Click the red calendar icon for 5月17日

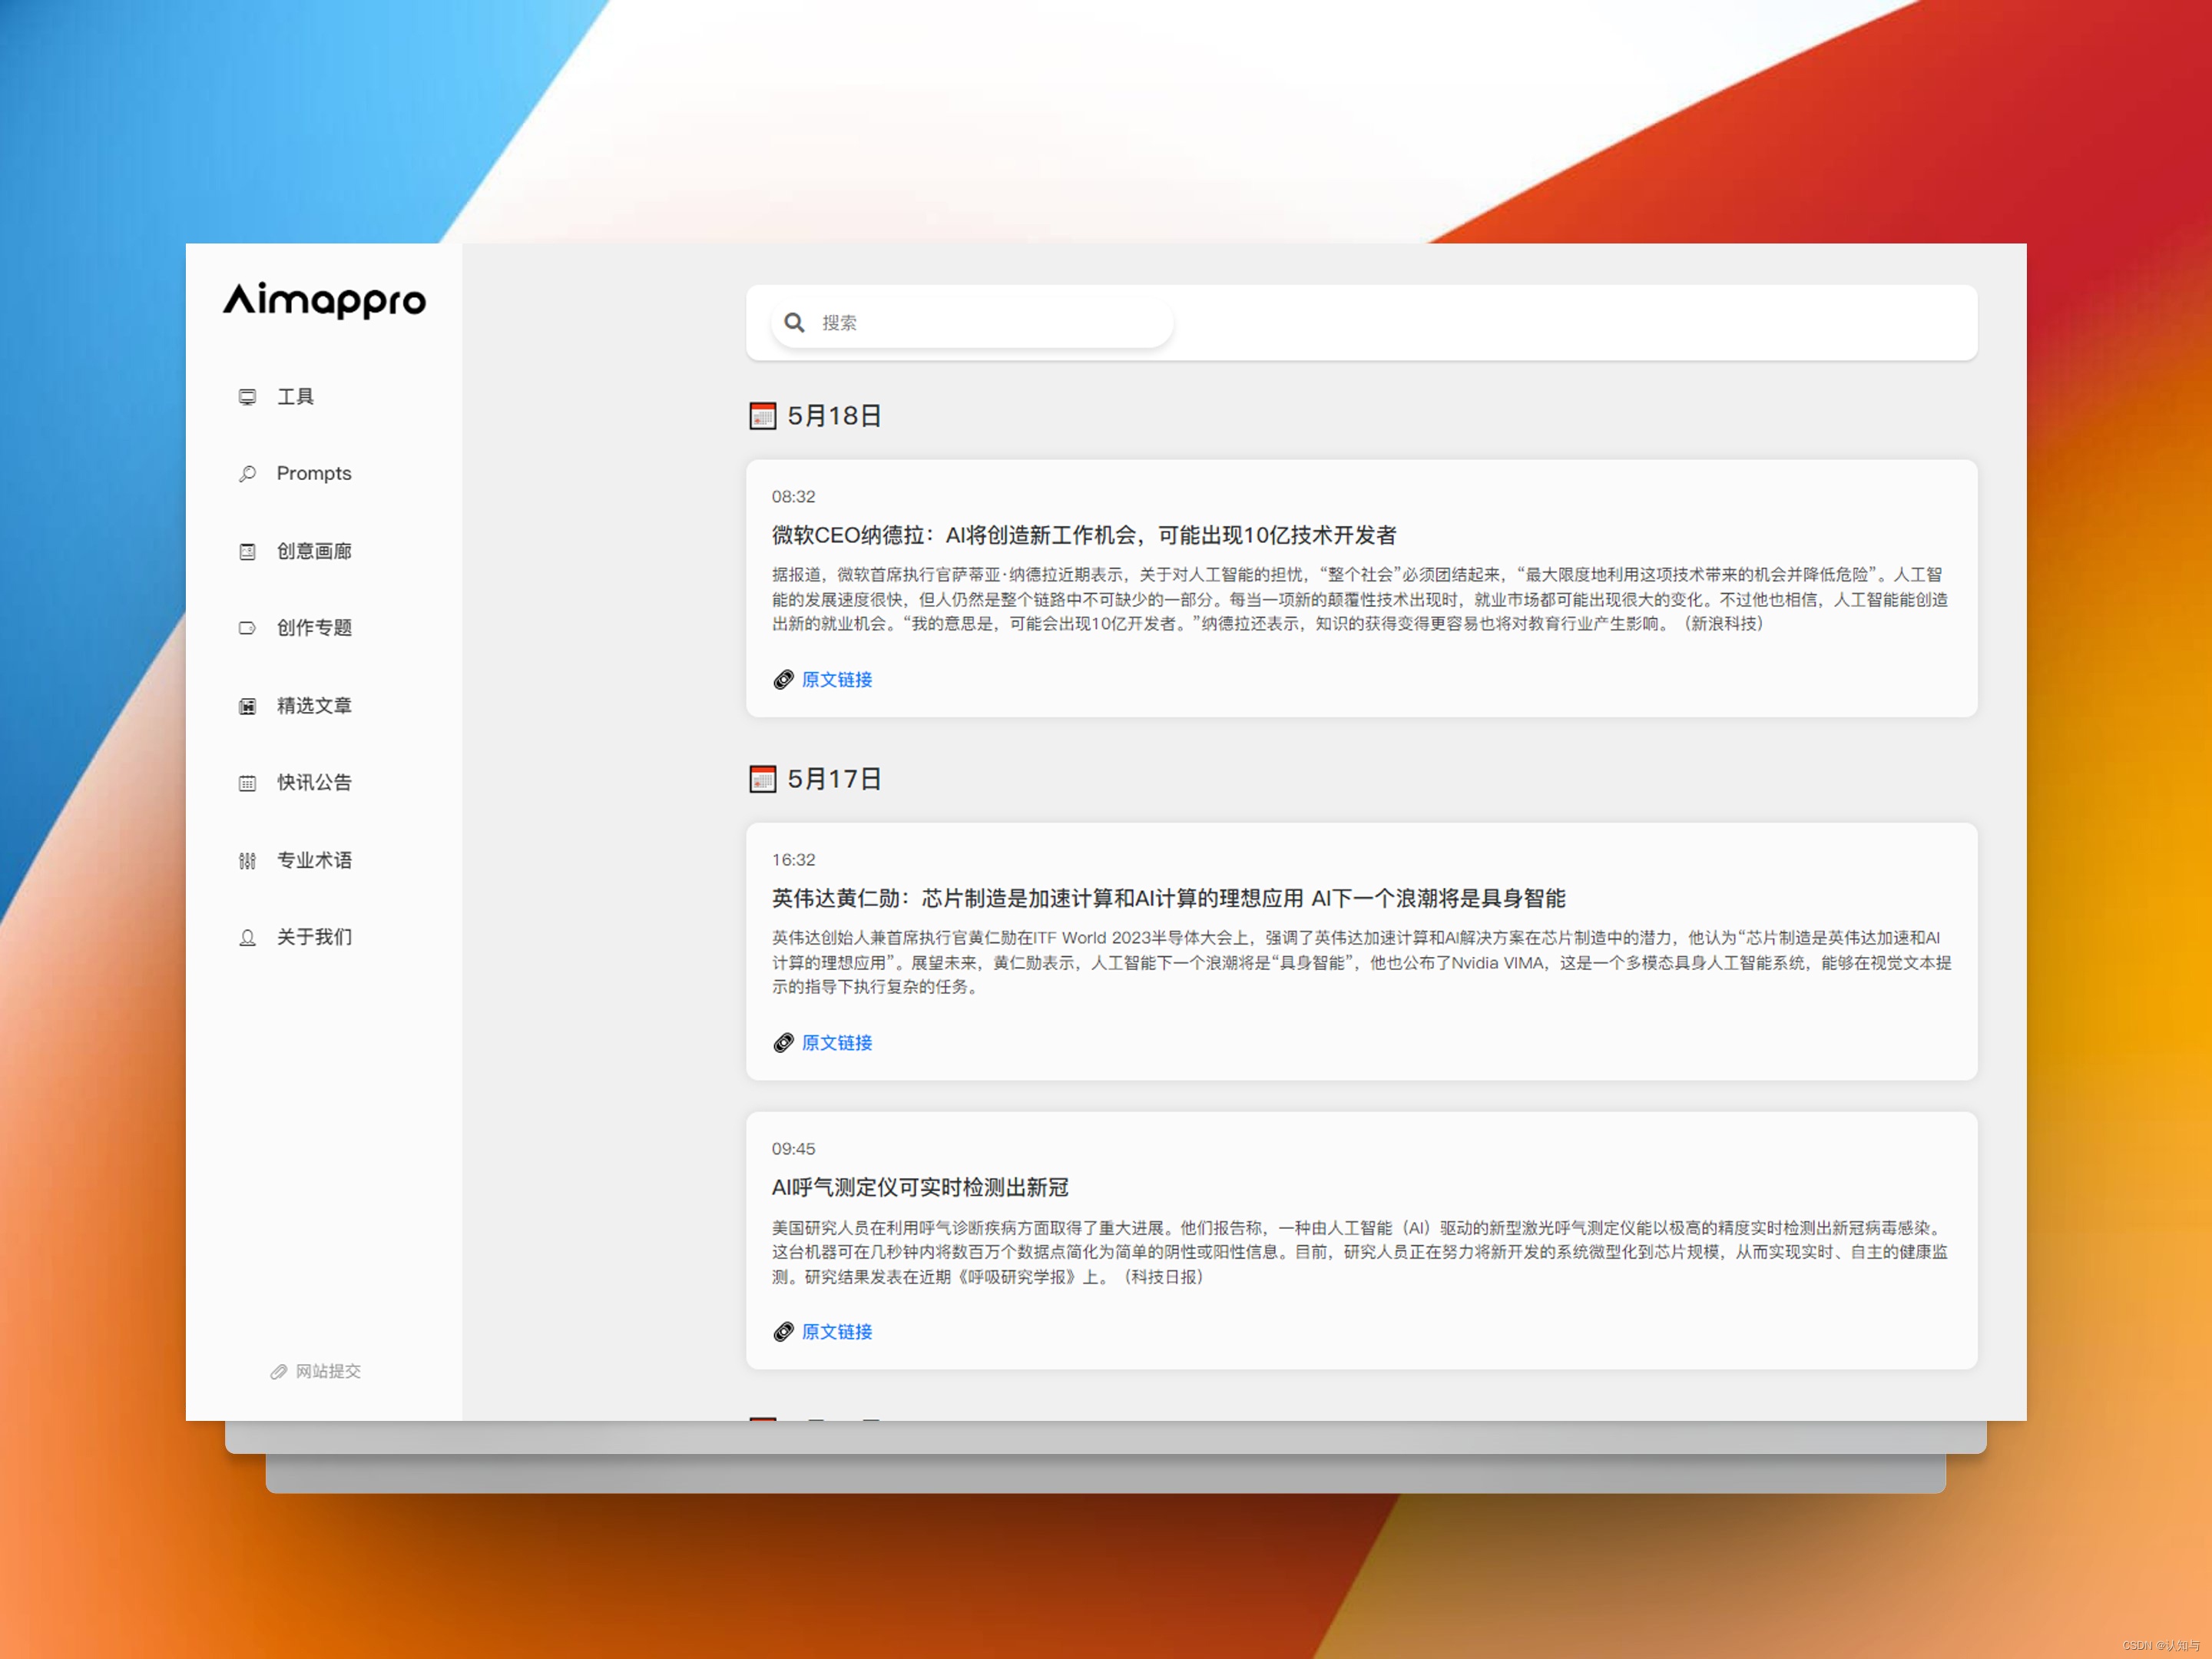762,779
